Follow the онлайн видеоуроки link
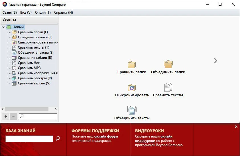The image size is (240, 156). point(154,139)
